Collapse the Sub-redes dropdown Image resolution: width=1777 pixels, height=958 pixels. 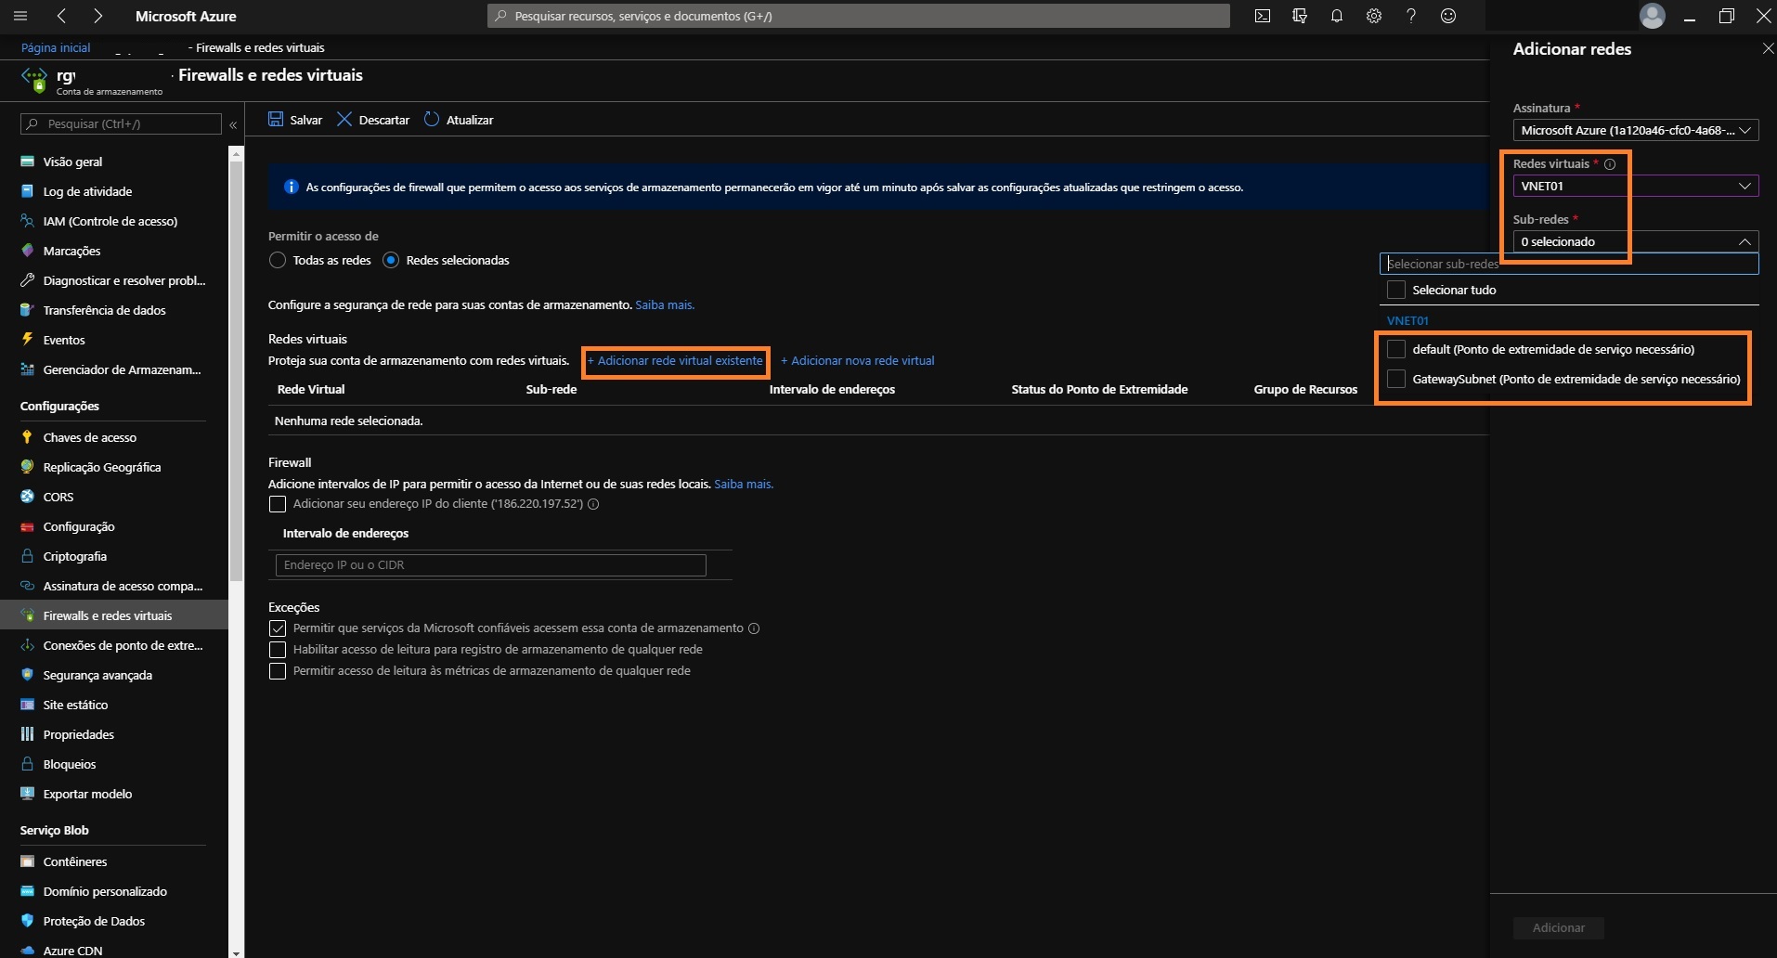(x=1636, y=241)
